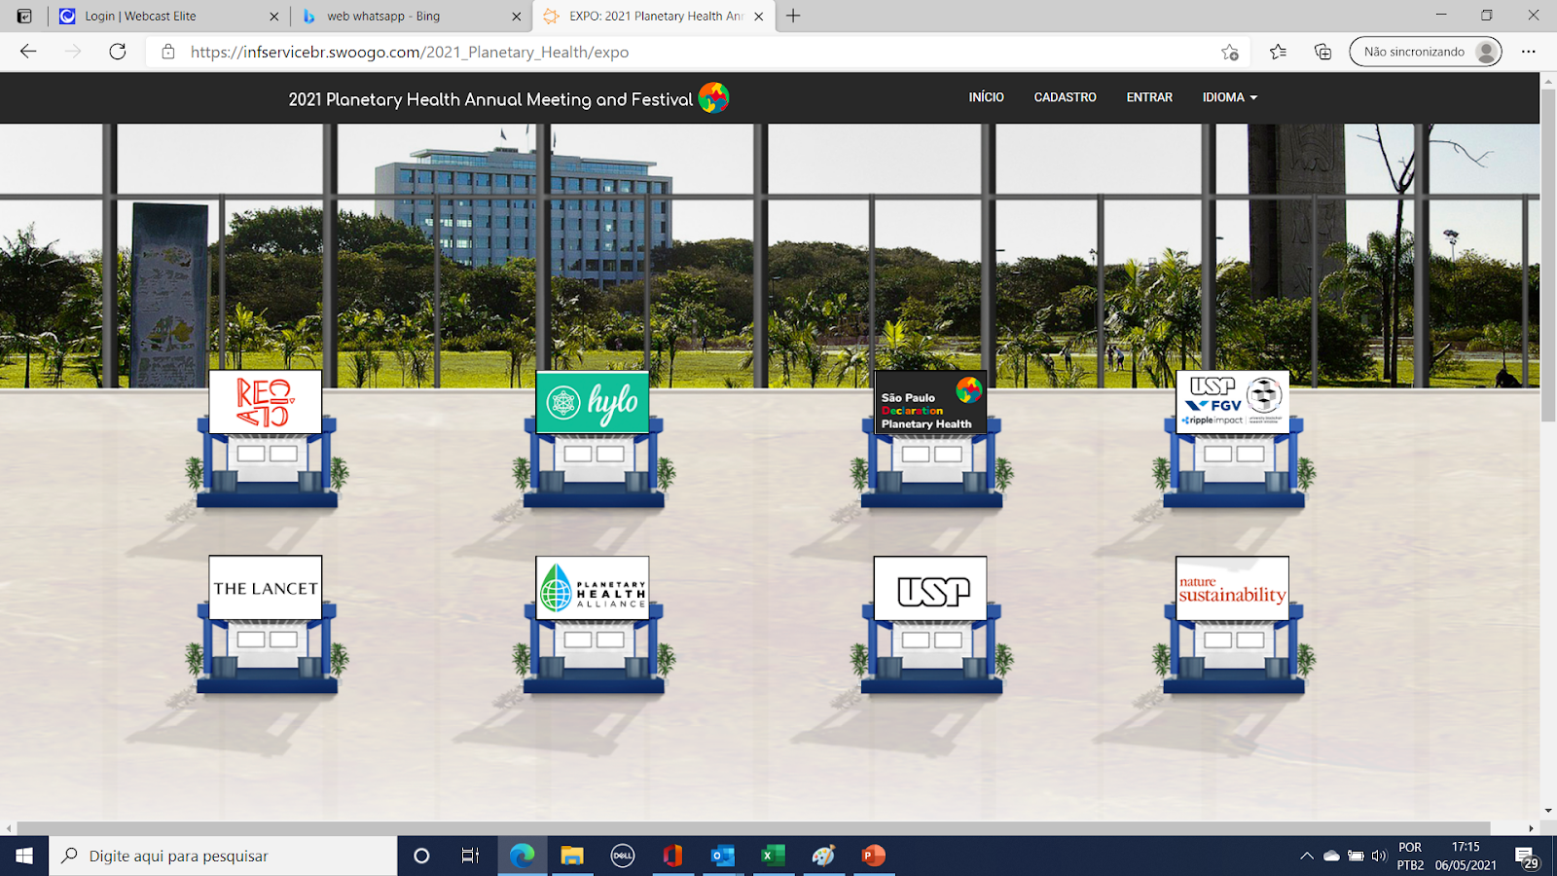Click the 2021 Planetary Health Annual Meeting title
1557x876 pixels.
pyautogui.click(x=490, y=99)
